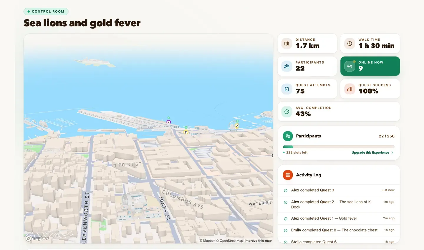Open the OpenStreetMap attribution link
This screenshot has width=424, height=250.
pos(230,241)
